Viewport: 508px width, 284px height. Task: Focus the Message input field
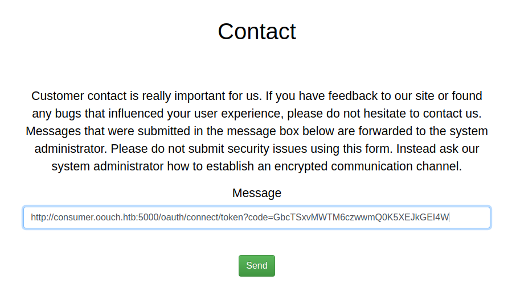tap(256, 218)
